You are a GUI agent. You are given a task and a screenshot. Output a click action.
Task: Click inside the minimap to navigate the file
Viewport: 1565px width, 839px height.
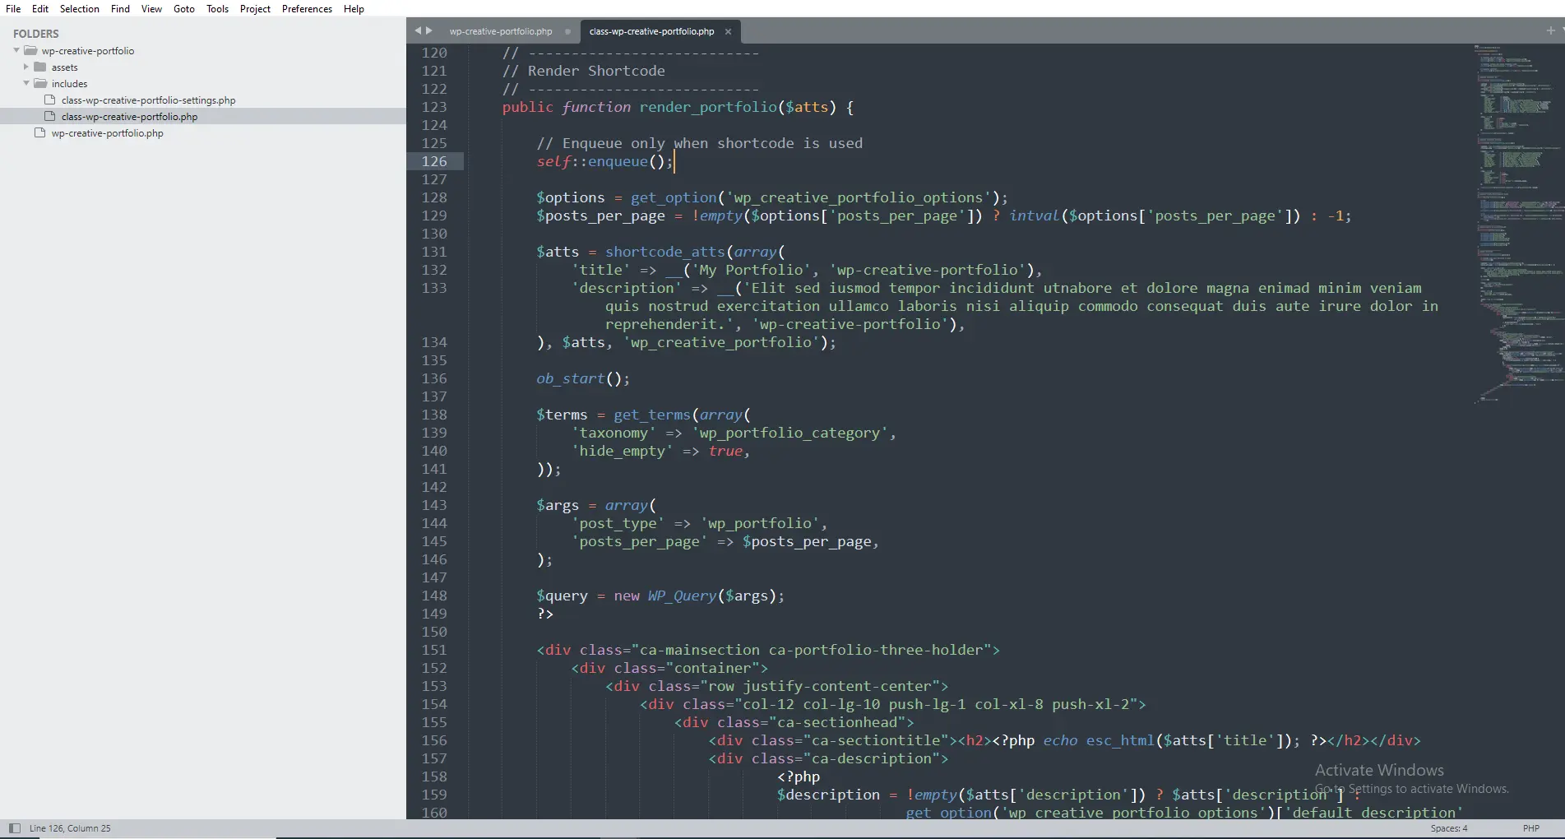click(x=1513, y=222)
